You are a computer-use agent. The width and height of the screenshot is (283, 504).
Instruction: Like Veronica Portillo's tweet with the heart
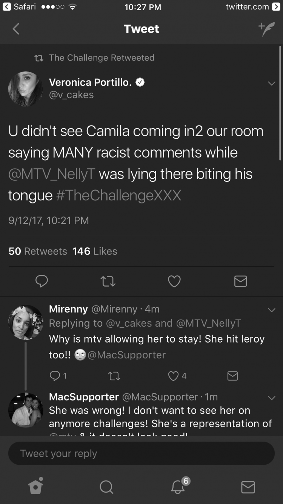tap(174, 281)
